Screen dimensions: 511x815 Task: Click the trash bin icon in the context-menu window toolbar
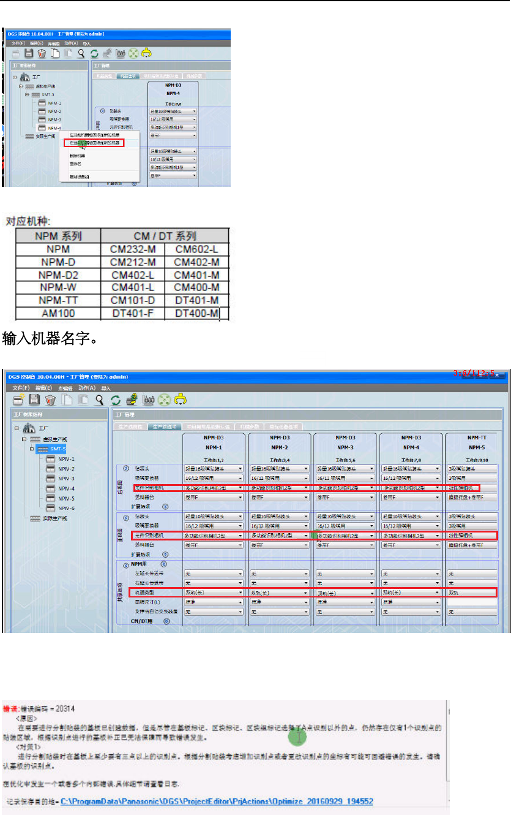click(40, 53)
